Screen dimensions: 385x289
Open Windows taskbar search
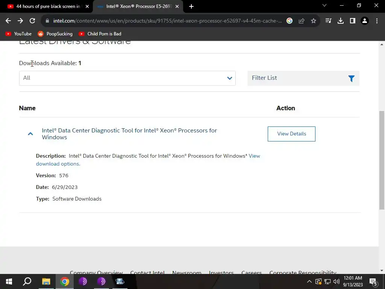(27, 281)
